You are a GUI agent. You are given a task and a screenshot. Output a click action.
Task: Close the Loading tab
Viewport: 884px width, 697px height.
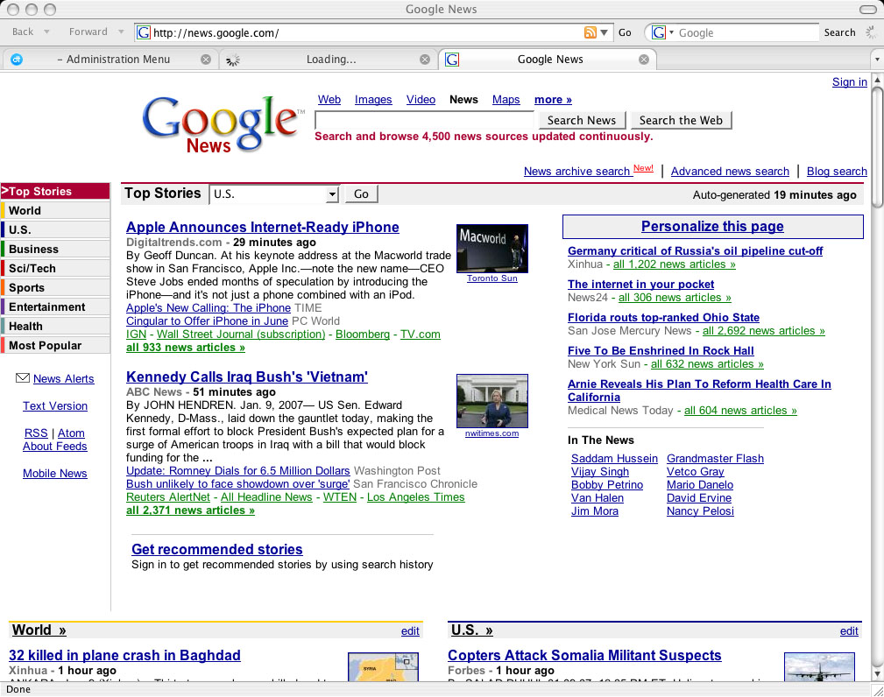(425, 60)
